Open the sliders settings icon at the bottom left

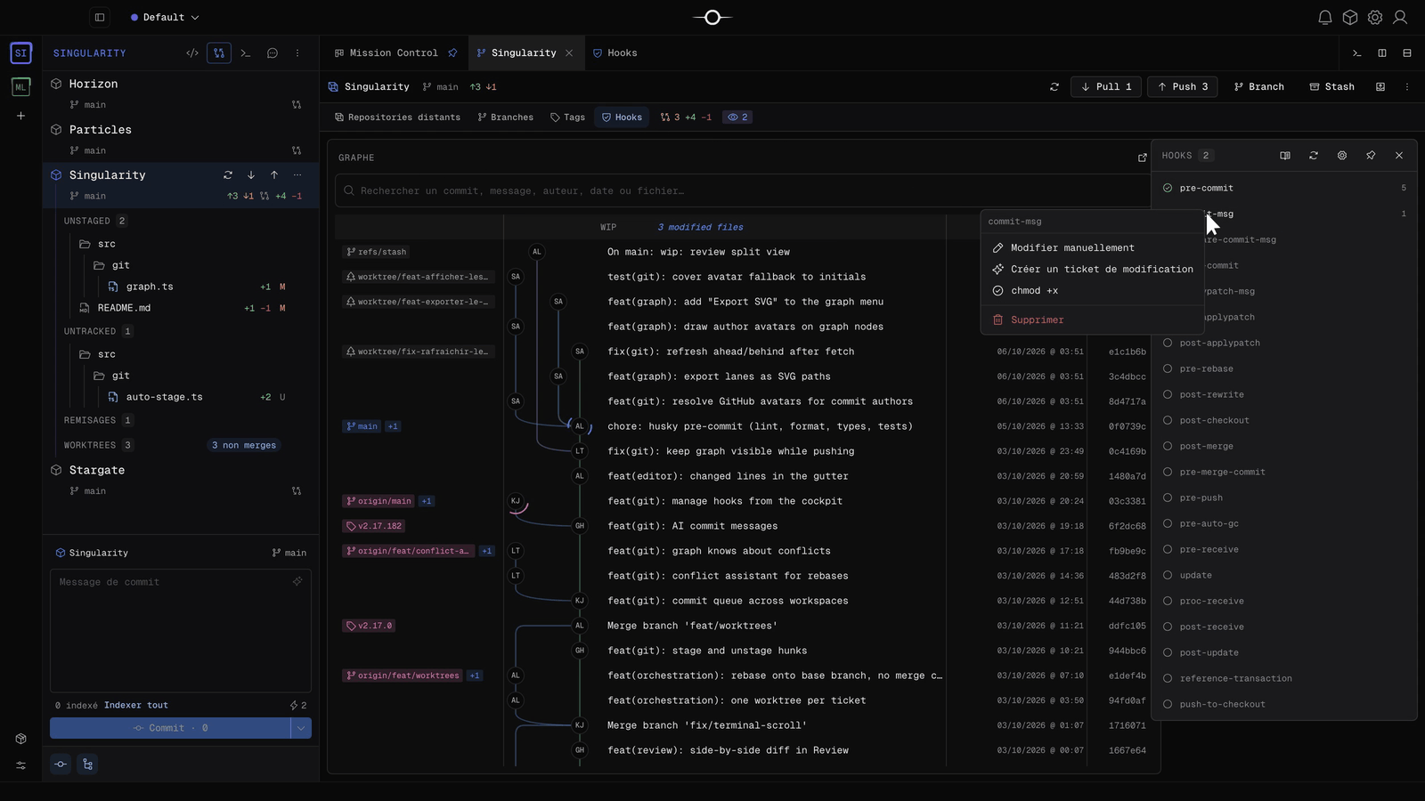pos(20,765)
